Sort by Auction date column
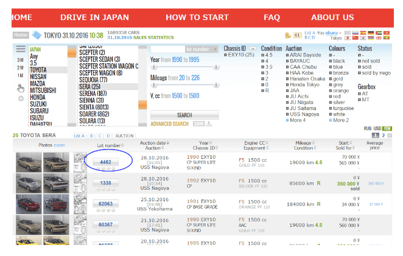 pos(155,143)
